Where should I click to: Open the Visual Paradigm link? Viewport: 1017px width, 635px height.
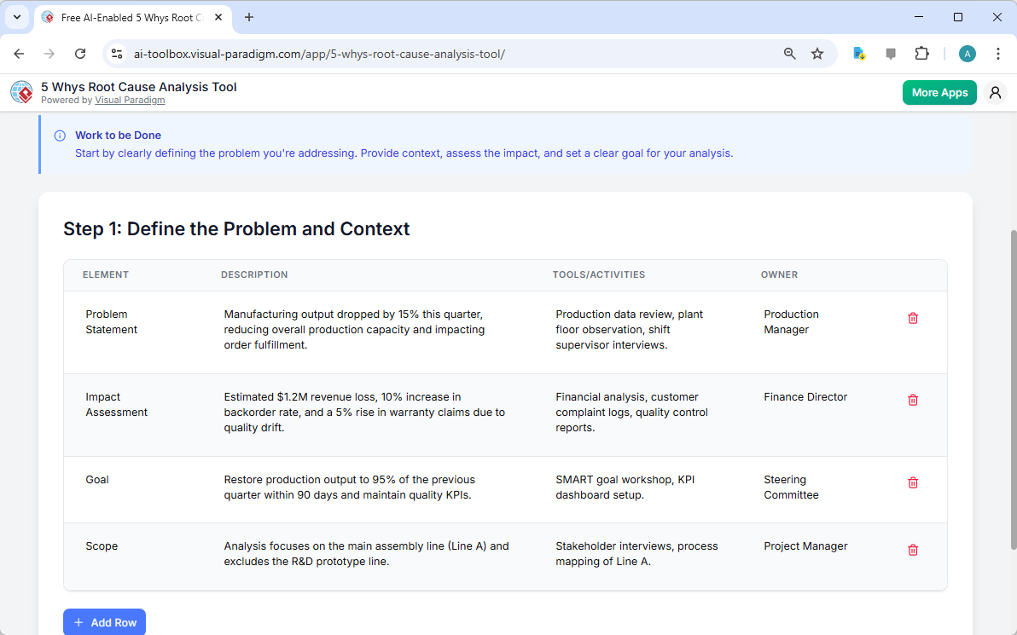tap(130, 100)
